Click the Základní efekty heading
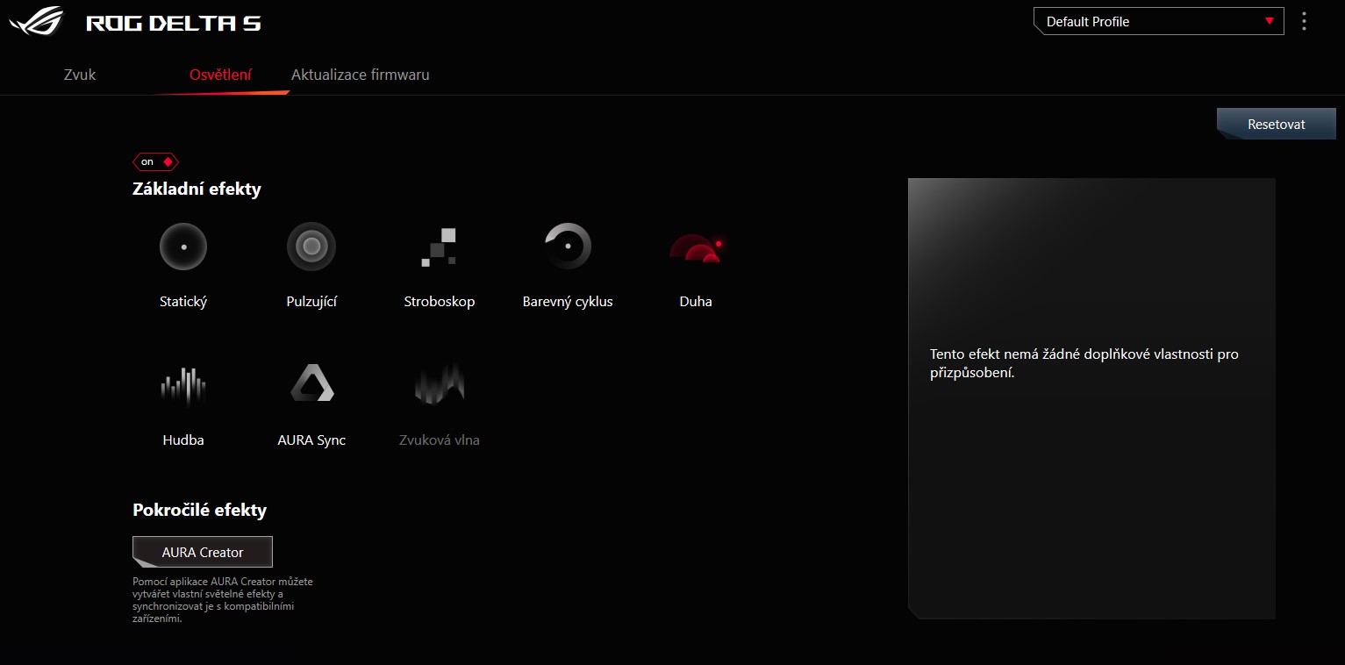Screen dimensions: 1345x665 tap(197, 189)
